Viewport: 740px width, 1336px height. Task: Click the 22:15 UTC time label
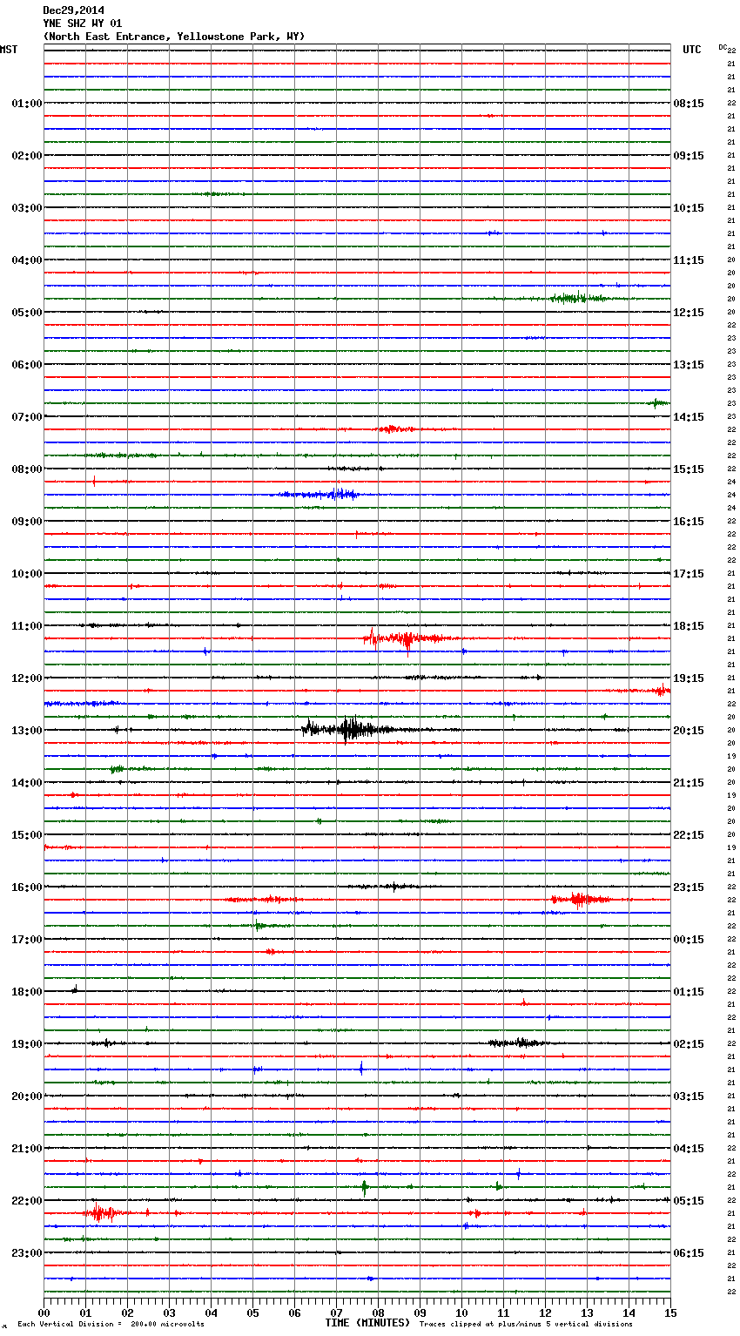pyautogui.click(x=689, y=835)
